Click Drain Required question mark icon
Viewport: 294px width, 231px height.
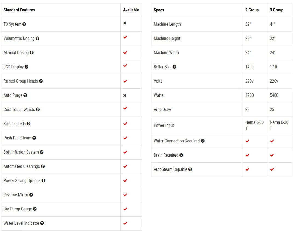click(181, 155)
